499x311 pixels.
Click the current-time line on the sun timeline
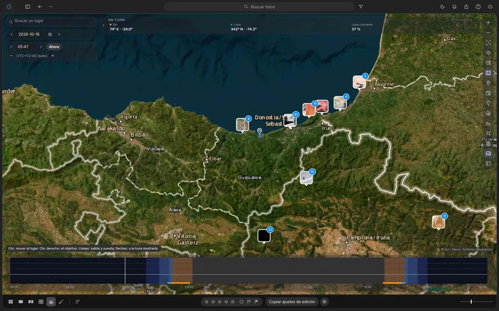[x=125, y=271]
